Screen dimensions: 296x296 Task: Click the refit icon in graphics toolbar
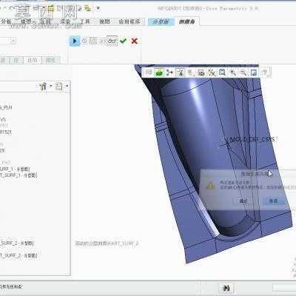coord(222,73)
